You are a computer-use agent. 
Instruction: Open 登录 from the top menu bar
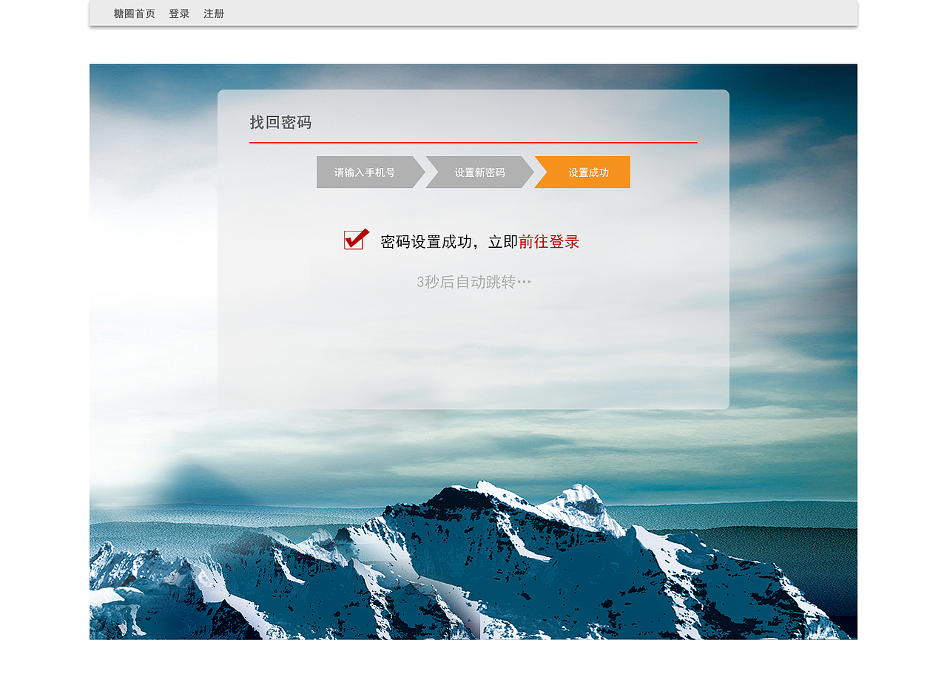178,13
